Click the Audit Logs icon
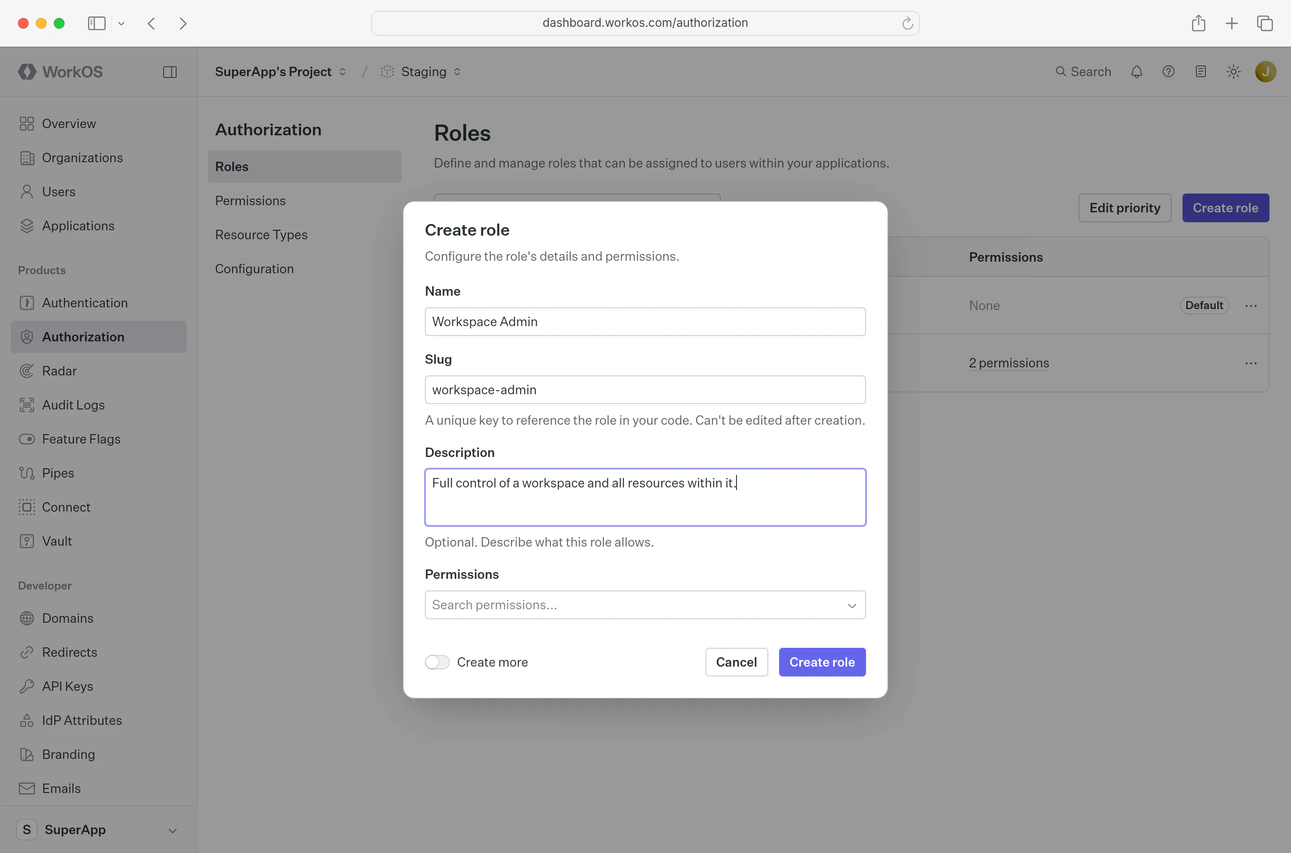The height and width of the screenshot is (853, 1291). tap(26, 405)
